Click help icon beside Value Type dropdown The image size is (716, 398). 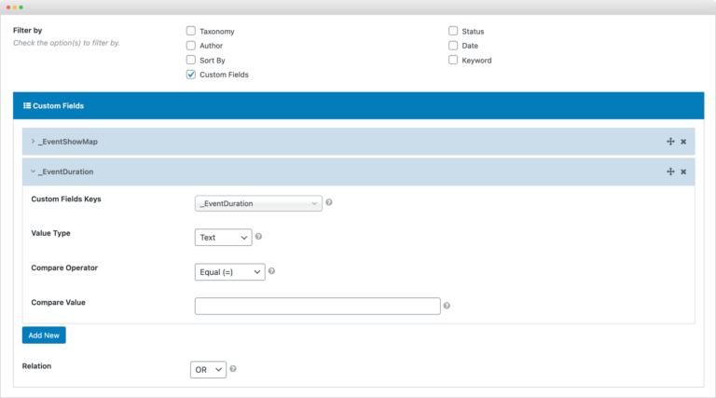258,237
